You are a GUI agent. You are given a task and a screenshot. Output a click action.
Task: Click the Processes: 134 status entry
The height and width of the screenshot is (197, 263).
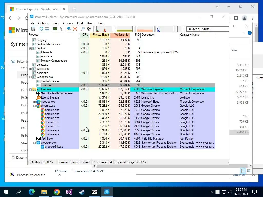[102, 162]
